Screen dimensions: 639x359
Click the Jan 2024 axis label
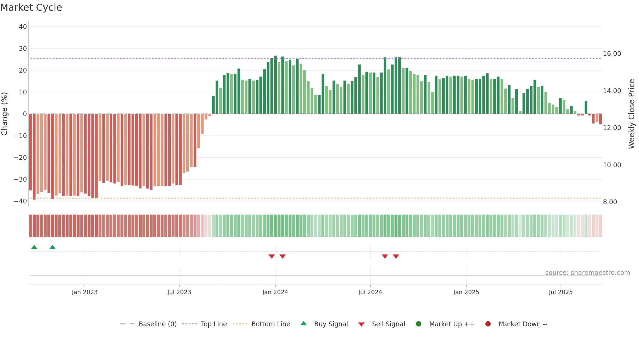click(x=275, y=292)
